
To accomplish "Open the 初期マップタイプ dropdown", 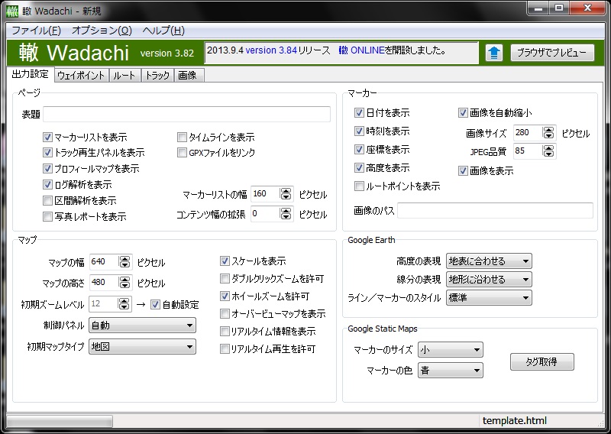I will [142, 346].
